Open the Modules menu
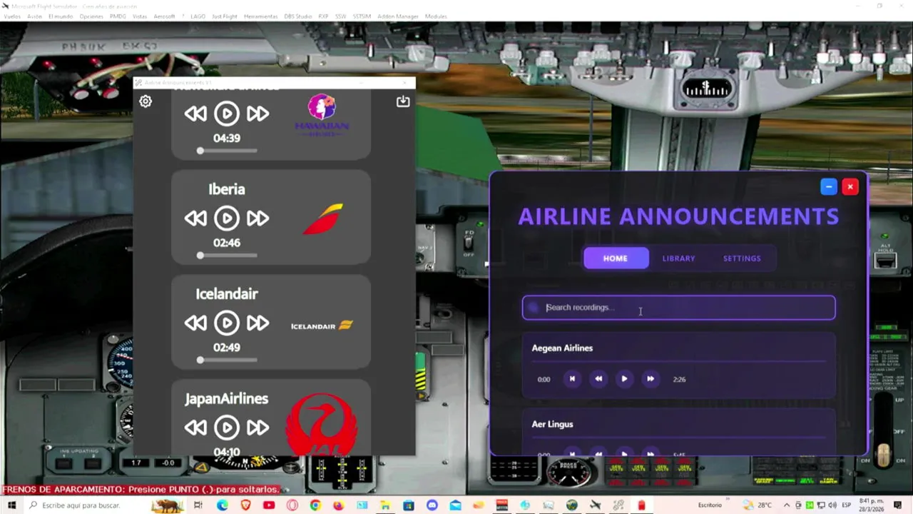 click(436, 16)
